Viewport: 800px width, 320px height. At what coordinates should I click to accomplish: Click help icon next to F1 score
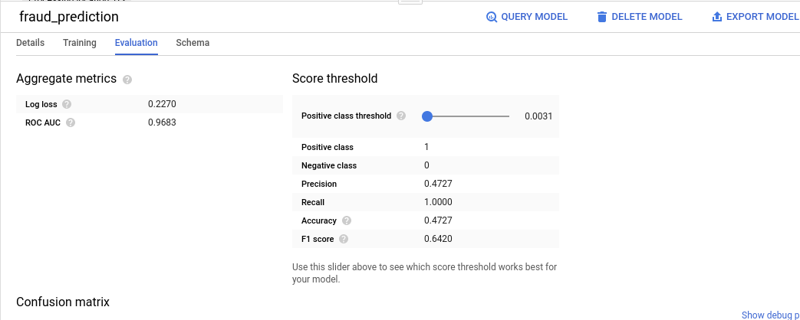pos(343,239)
